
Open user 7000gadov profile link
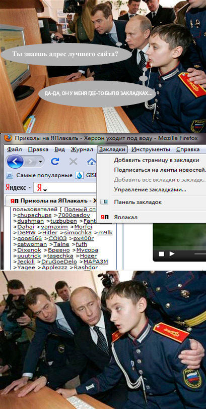74,215
